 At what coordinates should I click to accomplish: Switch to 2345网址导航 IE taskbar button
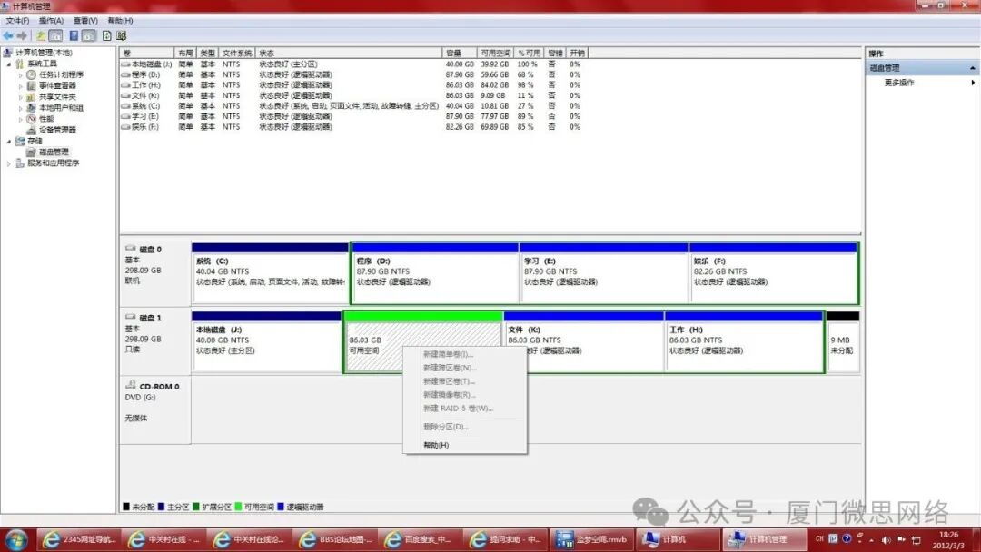click(78, 539)
